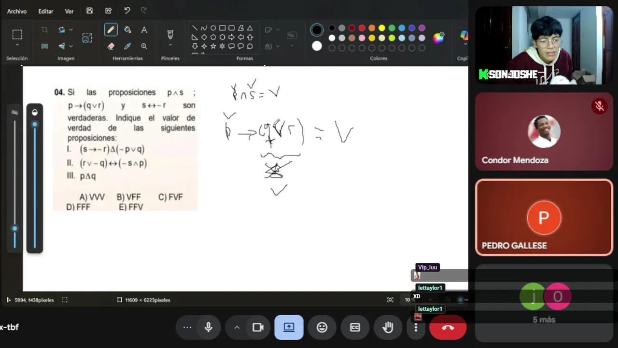
Task: Select the Magnifier zoom tool
Action: pyautogui.click(x=144, y=46)
